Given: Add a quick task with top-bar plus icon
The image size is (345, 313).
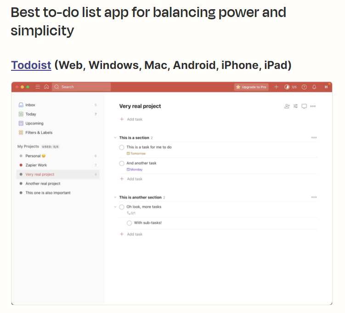Looking at the screenshot, I should (x=277, y=87).
